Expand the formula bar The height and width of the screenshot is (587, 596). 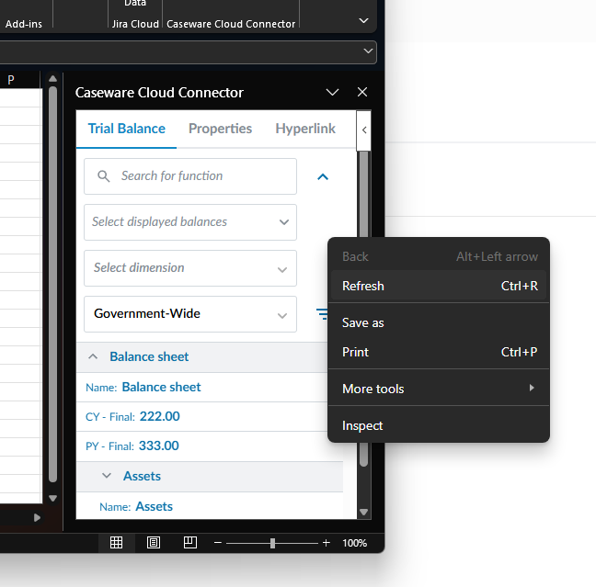(368, 51)
